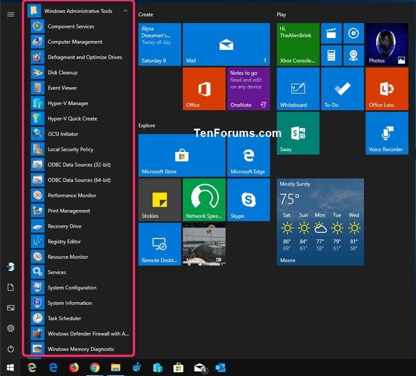Open the Office Lens tile
The image size is (416, 376).
[x=387, y=89]
